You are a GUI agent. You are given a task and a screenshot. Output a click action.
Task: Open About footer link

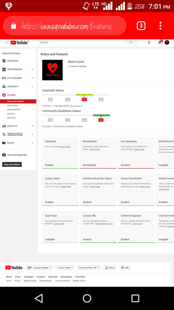pyautogui.click(x=9, y=277)
